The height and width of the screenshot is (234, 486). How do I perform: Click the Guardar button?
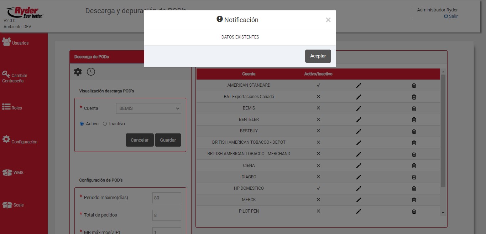point(168,140)
